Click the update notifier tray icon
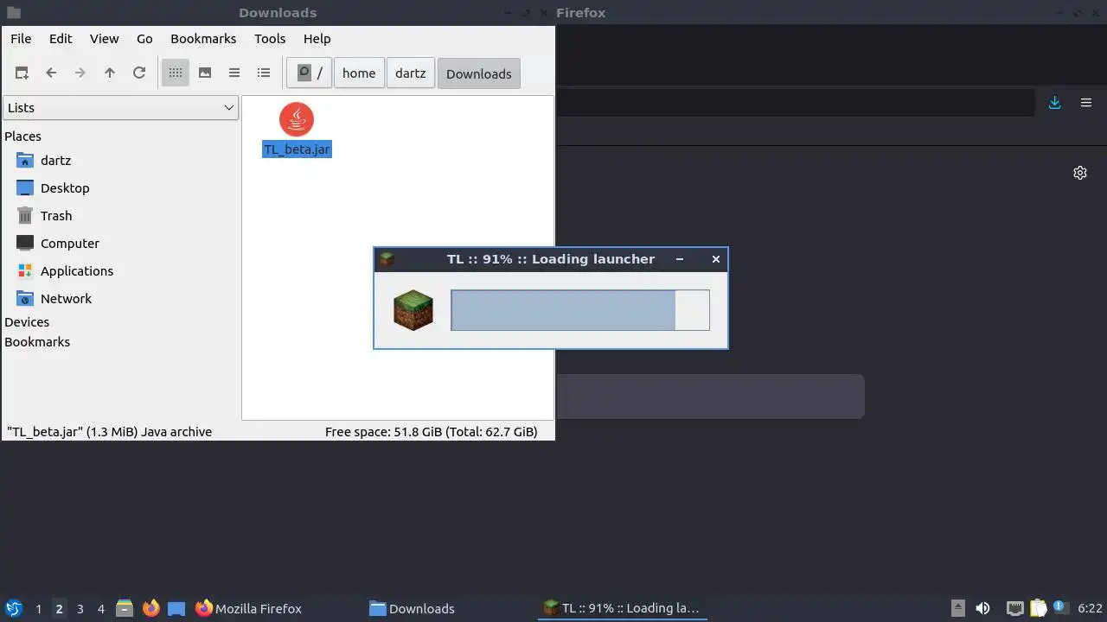Viewport: 1107px width, 622px height. tap(1060, 608)
